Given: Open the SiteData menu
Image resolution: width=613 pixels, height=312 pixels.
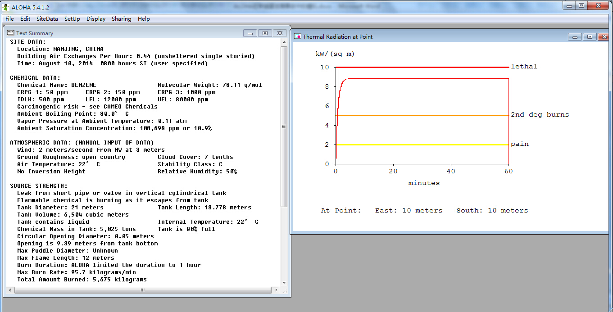Looking at the screenshot, I should coord(47,19).
